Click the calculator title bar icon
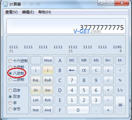Viewport: 132px width, 120px height. coord(6,4)
